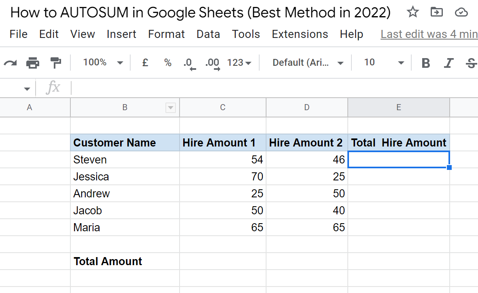The height and width of the screenshot is (293, 478).
Task: Open the zoom level dropdown
Action: pos(100,62)
